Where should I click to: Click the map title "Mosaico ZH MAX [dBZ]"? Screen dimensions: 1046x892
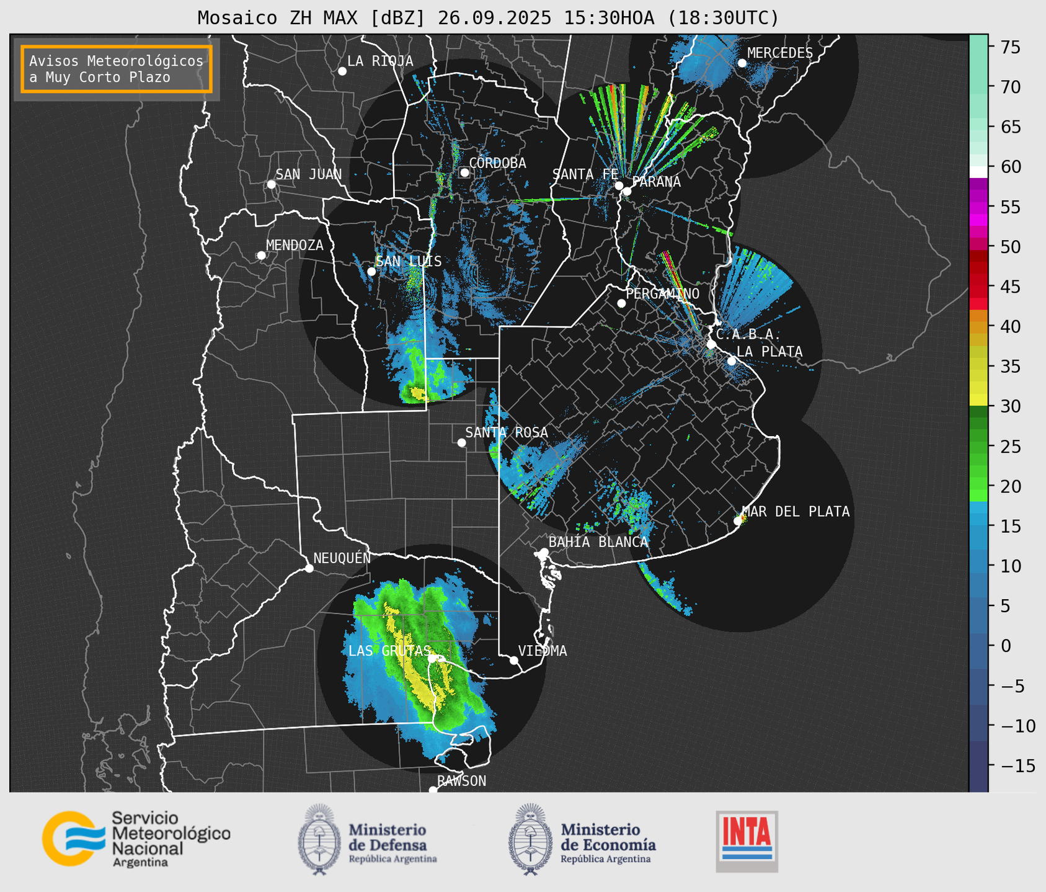point(312,18)
